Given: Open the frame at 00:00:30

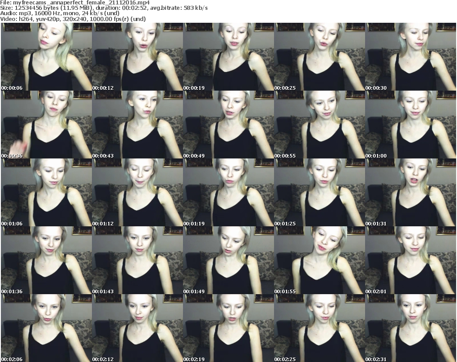Looking at the screenshot, I should (411, 57).
